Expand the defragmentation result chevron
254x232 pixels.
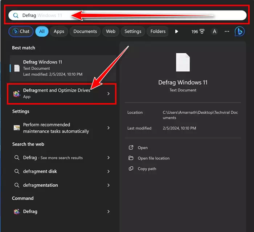click(x=108, y=185)
